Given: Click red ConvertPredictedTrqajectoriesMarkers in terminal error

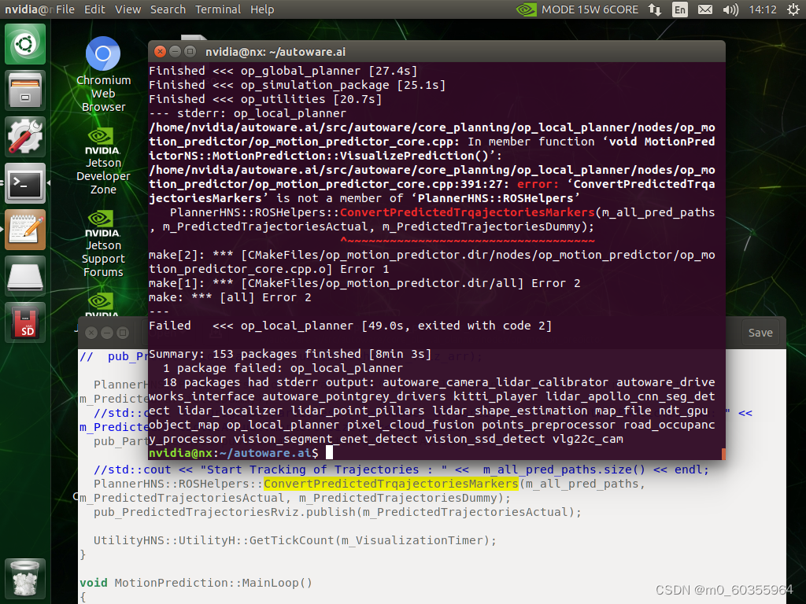Looking at the screenshot, I should tap(468, 212).
